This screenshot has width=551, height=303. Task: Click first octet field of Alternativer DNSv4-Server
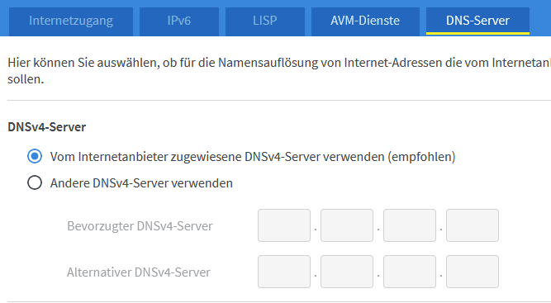click(x=284, y=272)
